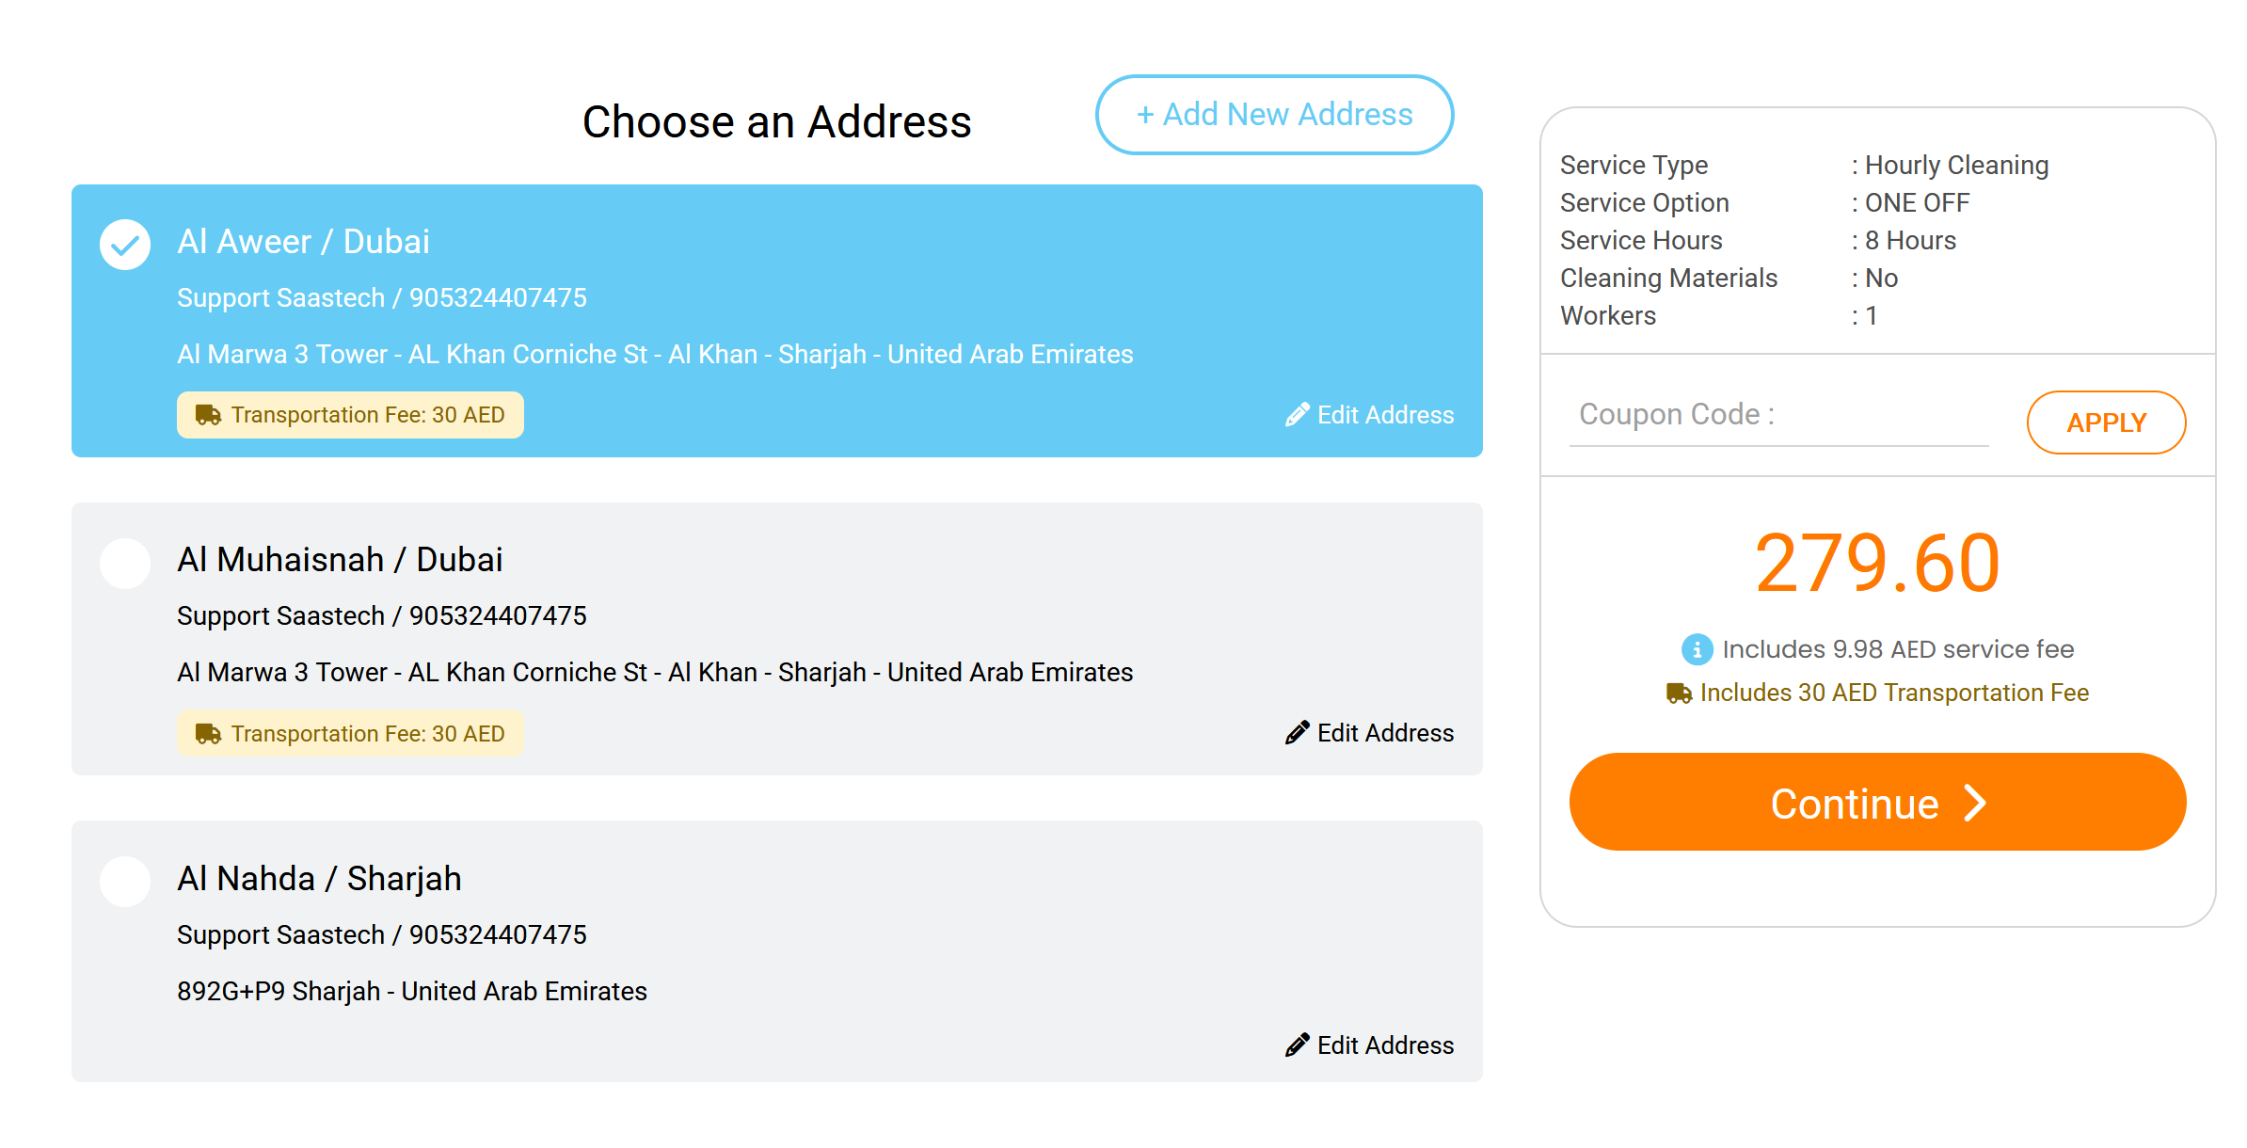2247x1148 pixels.
Task: Click the blue service fee info icon
Action: [x=1697, y=649]
